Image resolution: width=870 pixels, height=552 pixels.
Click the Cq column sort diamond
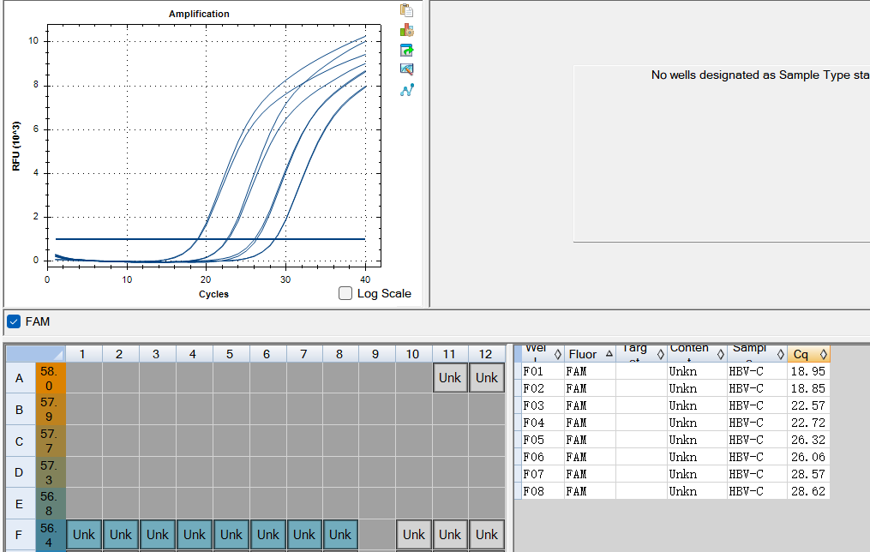coord(824,354)
